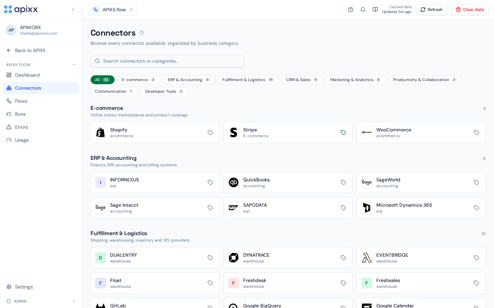Click the DYNATRACE logo icon
Image resolution: width=494 pixels, height=308 pixels.
coord(234,258)
